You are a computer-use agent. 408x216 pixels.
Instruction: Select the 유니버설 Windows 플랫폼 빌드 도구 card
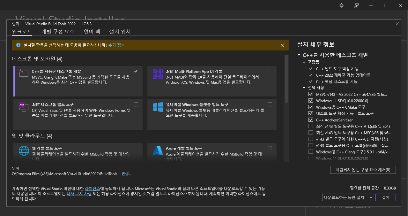pos(212,114)
